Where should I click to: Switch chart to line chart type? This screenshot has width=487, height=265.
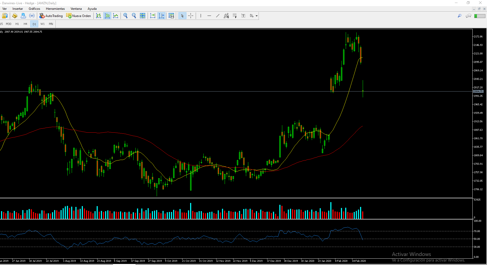(x=116, y=16)
